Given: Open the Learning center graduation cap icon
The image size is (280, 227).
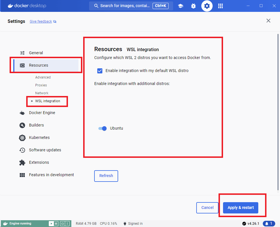Looking at the screenshot, I should (180, 6).
